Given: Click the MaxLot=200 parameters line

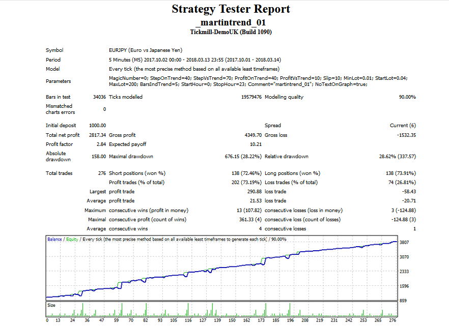Looking at the screenshot, I should (x=238, y=84).
